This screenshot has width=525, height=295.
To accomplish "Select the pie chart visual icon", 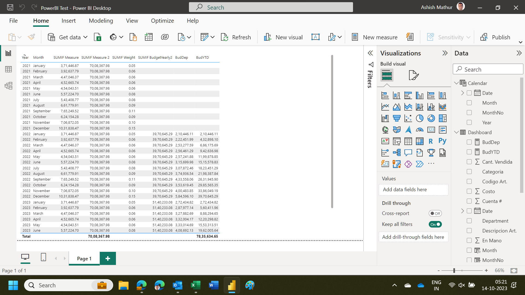I will click(419, 118).
